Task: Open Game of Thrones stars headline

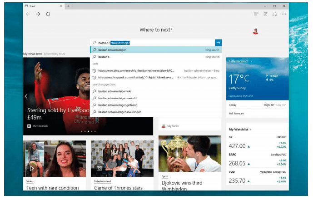Action: click(x=118, y=188)
